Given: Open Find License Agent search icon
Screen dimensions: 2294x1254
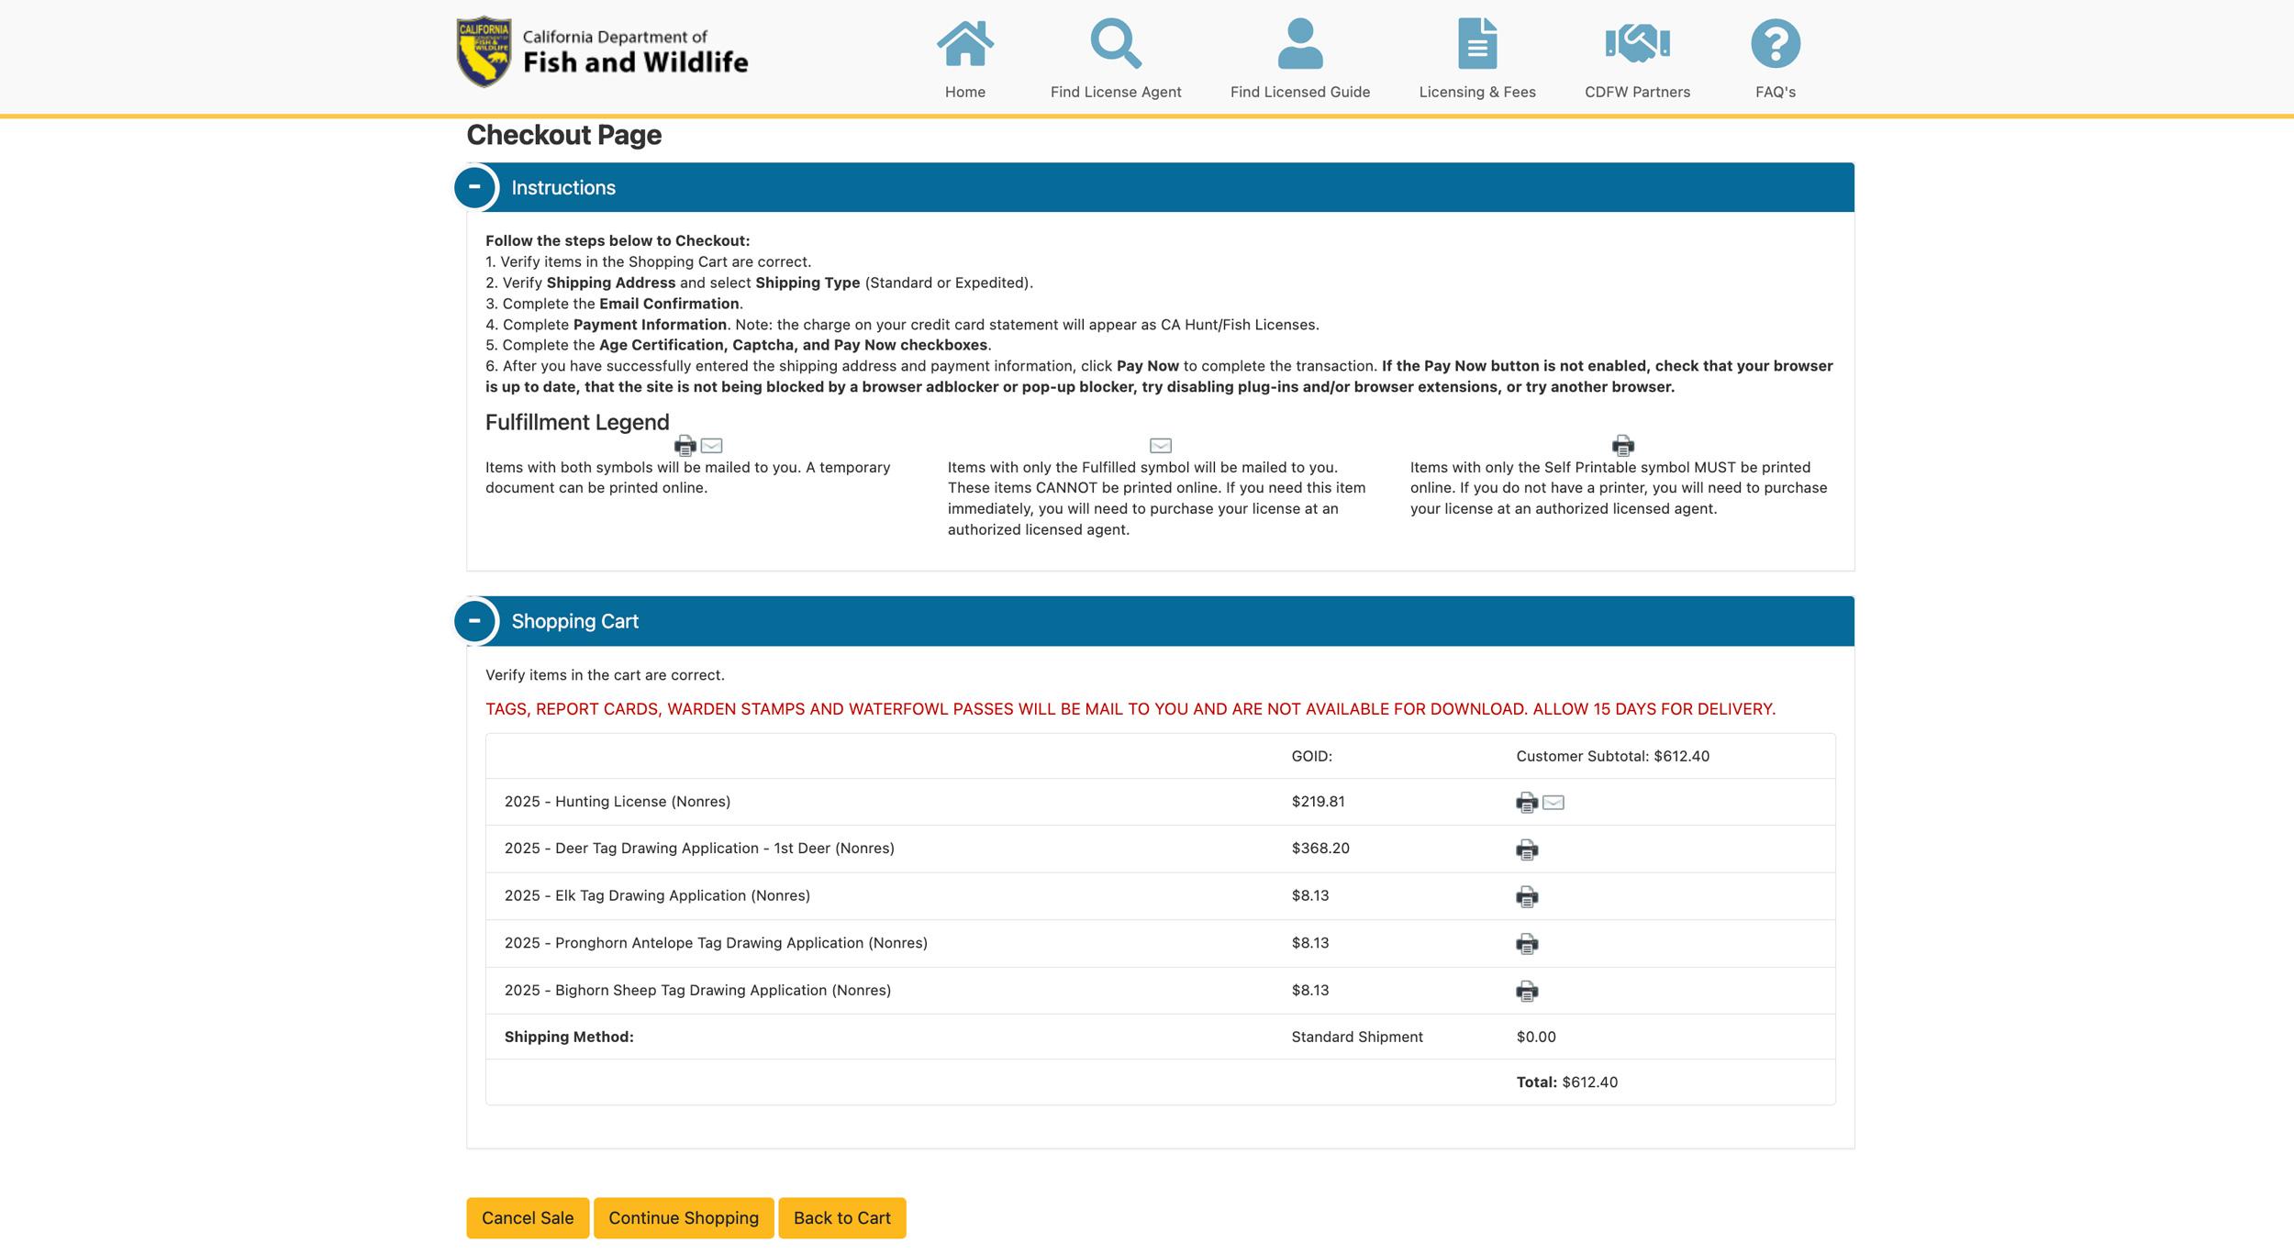Looking at the screenshot, I should pos(1116,41).
